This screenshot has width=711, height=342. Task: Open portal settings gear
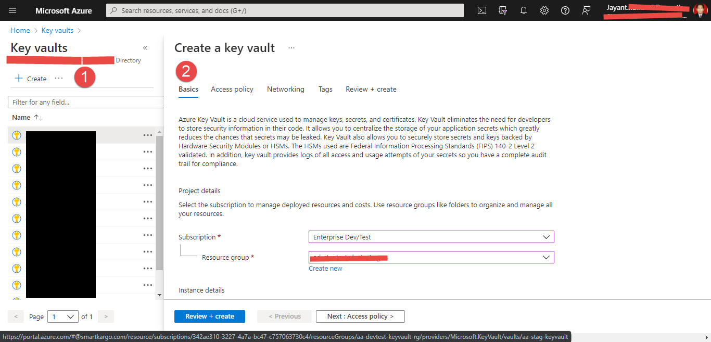(544, 10)
